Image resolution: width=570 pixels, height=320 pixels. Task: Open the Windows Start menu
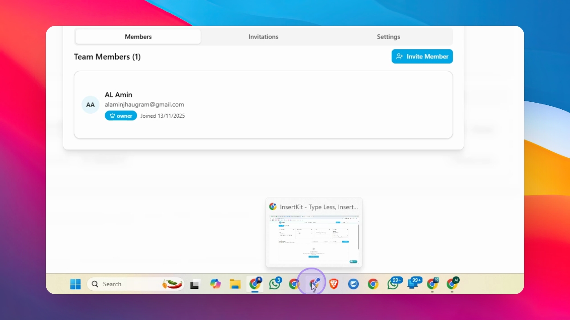click(x=76, y=284)
